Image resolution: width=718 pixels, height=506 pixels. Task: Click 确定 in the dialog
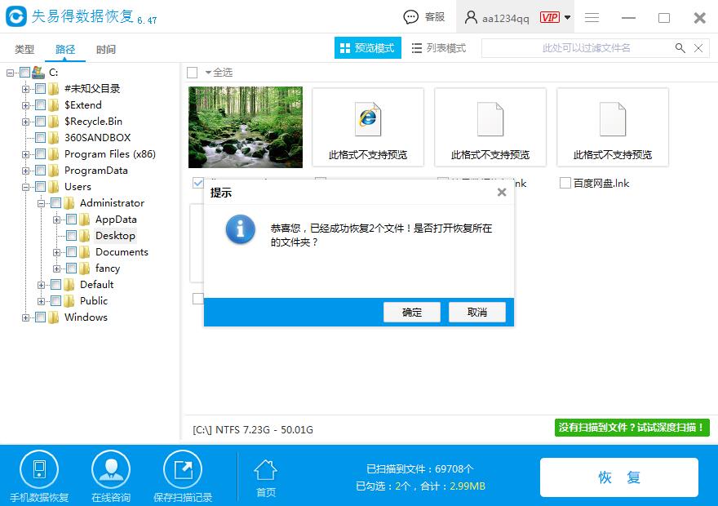[412, 313]
